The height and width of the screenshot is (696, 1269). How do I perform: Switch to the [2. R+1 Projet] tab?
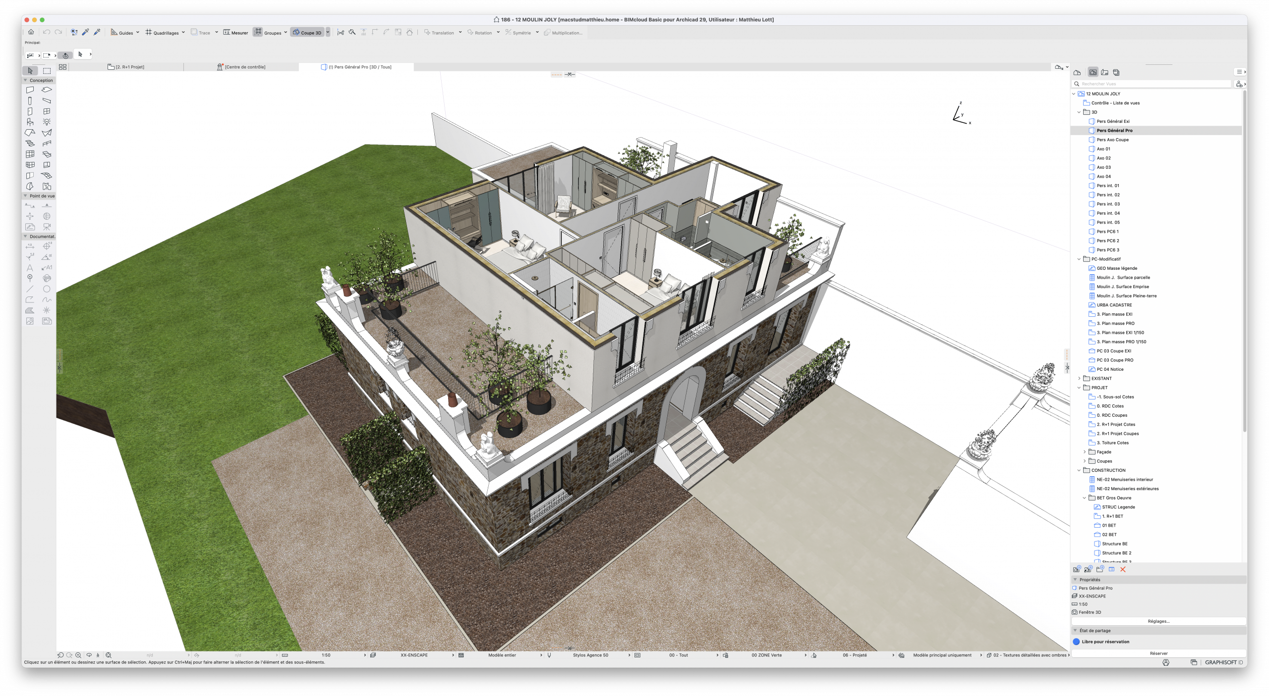126,67
